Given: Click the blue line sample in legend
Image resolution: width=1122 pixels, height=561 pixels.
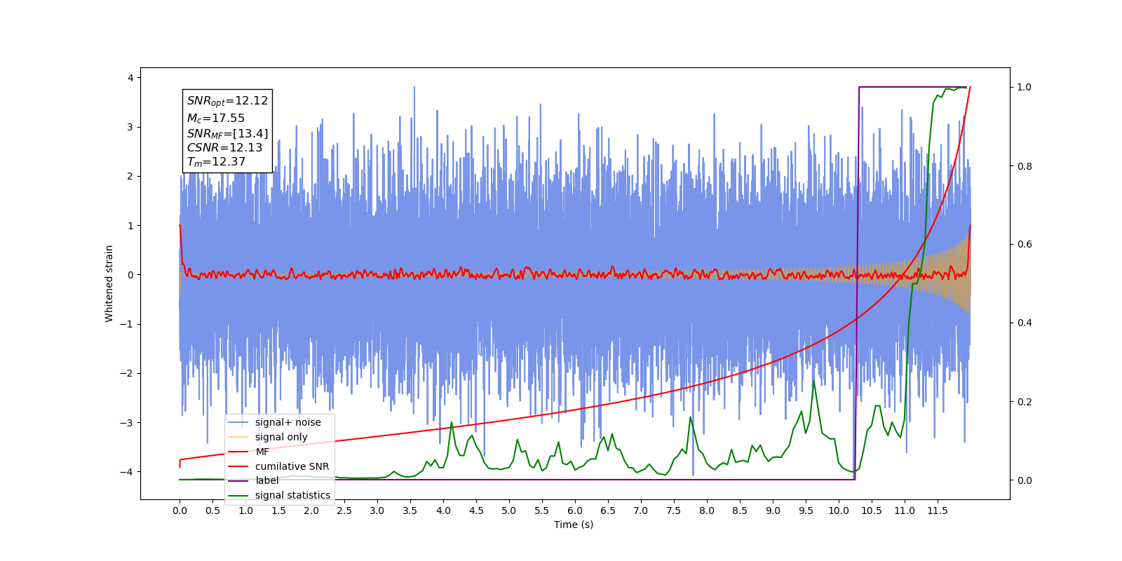Looking at the screenshot, I should (x=238, y=422).
